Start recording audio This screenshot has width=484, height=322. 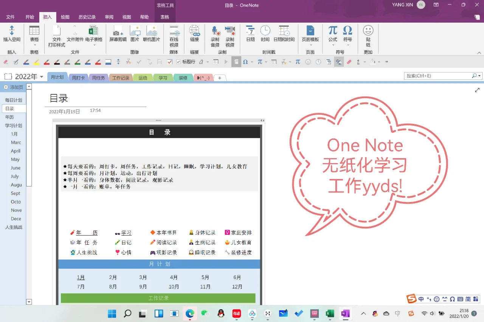pyautogui.click(x=215, y=36)
